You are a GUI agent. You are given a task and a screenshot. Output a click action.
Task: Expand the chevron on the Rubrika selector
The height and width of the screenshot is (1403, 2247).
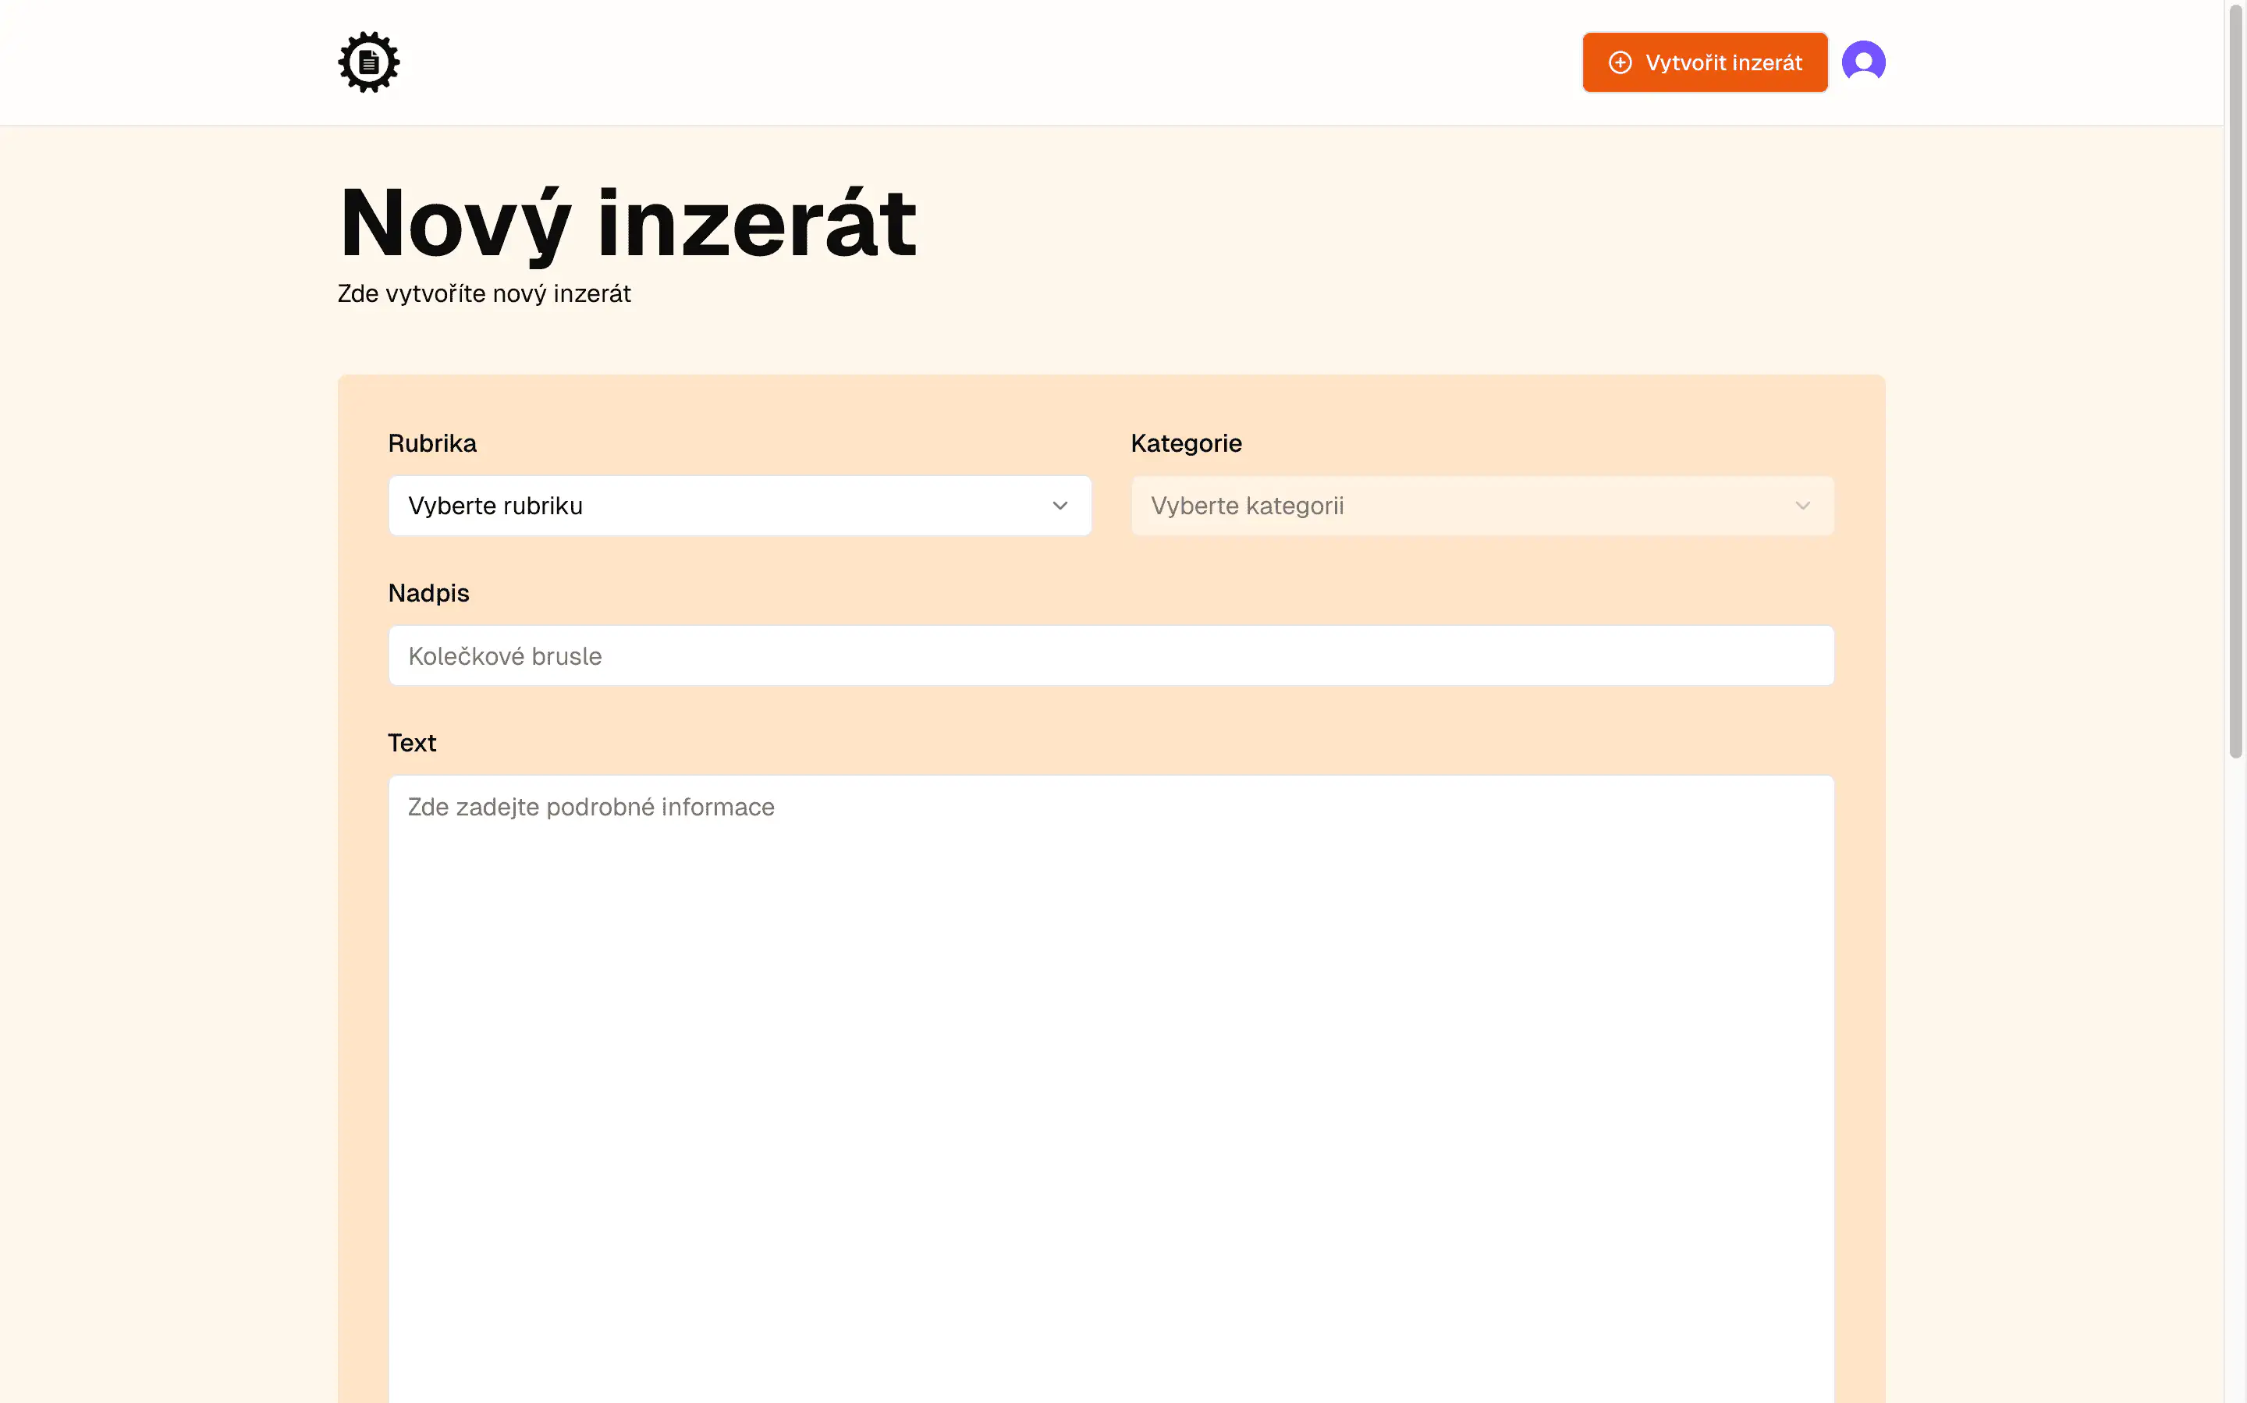click(x=1060, y=506)
